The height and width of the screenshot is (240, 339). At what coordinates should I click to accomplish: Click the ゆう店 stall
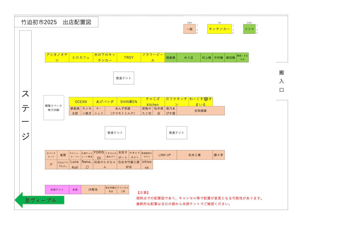189,57
